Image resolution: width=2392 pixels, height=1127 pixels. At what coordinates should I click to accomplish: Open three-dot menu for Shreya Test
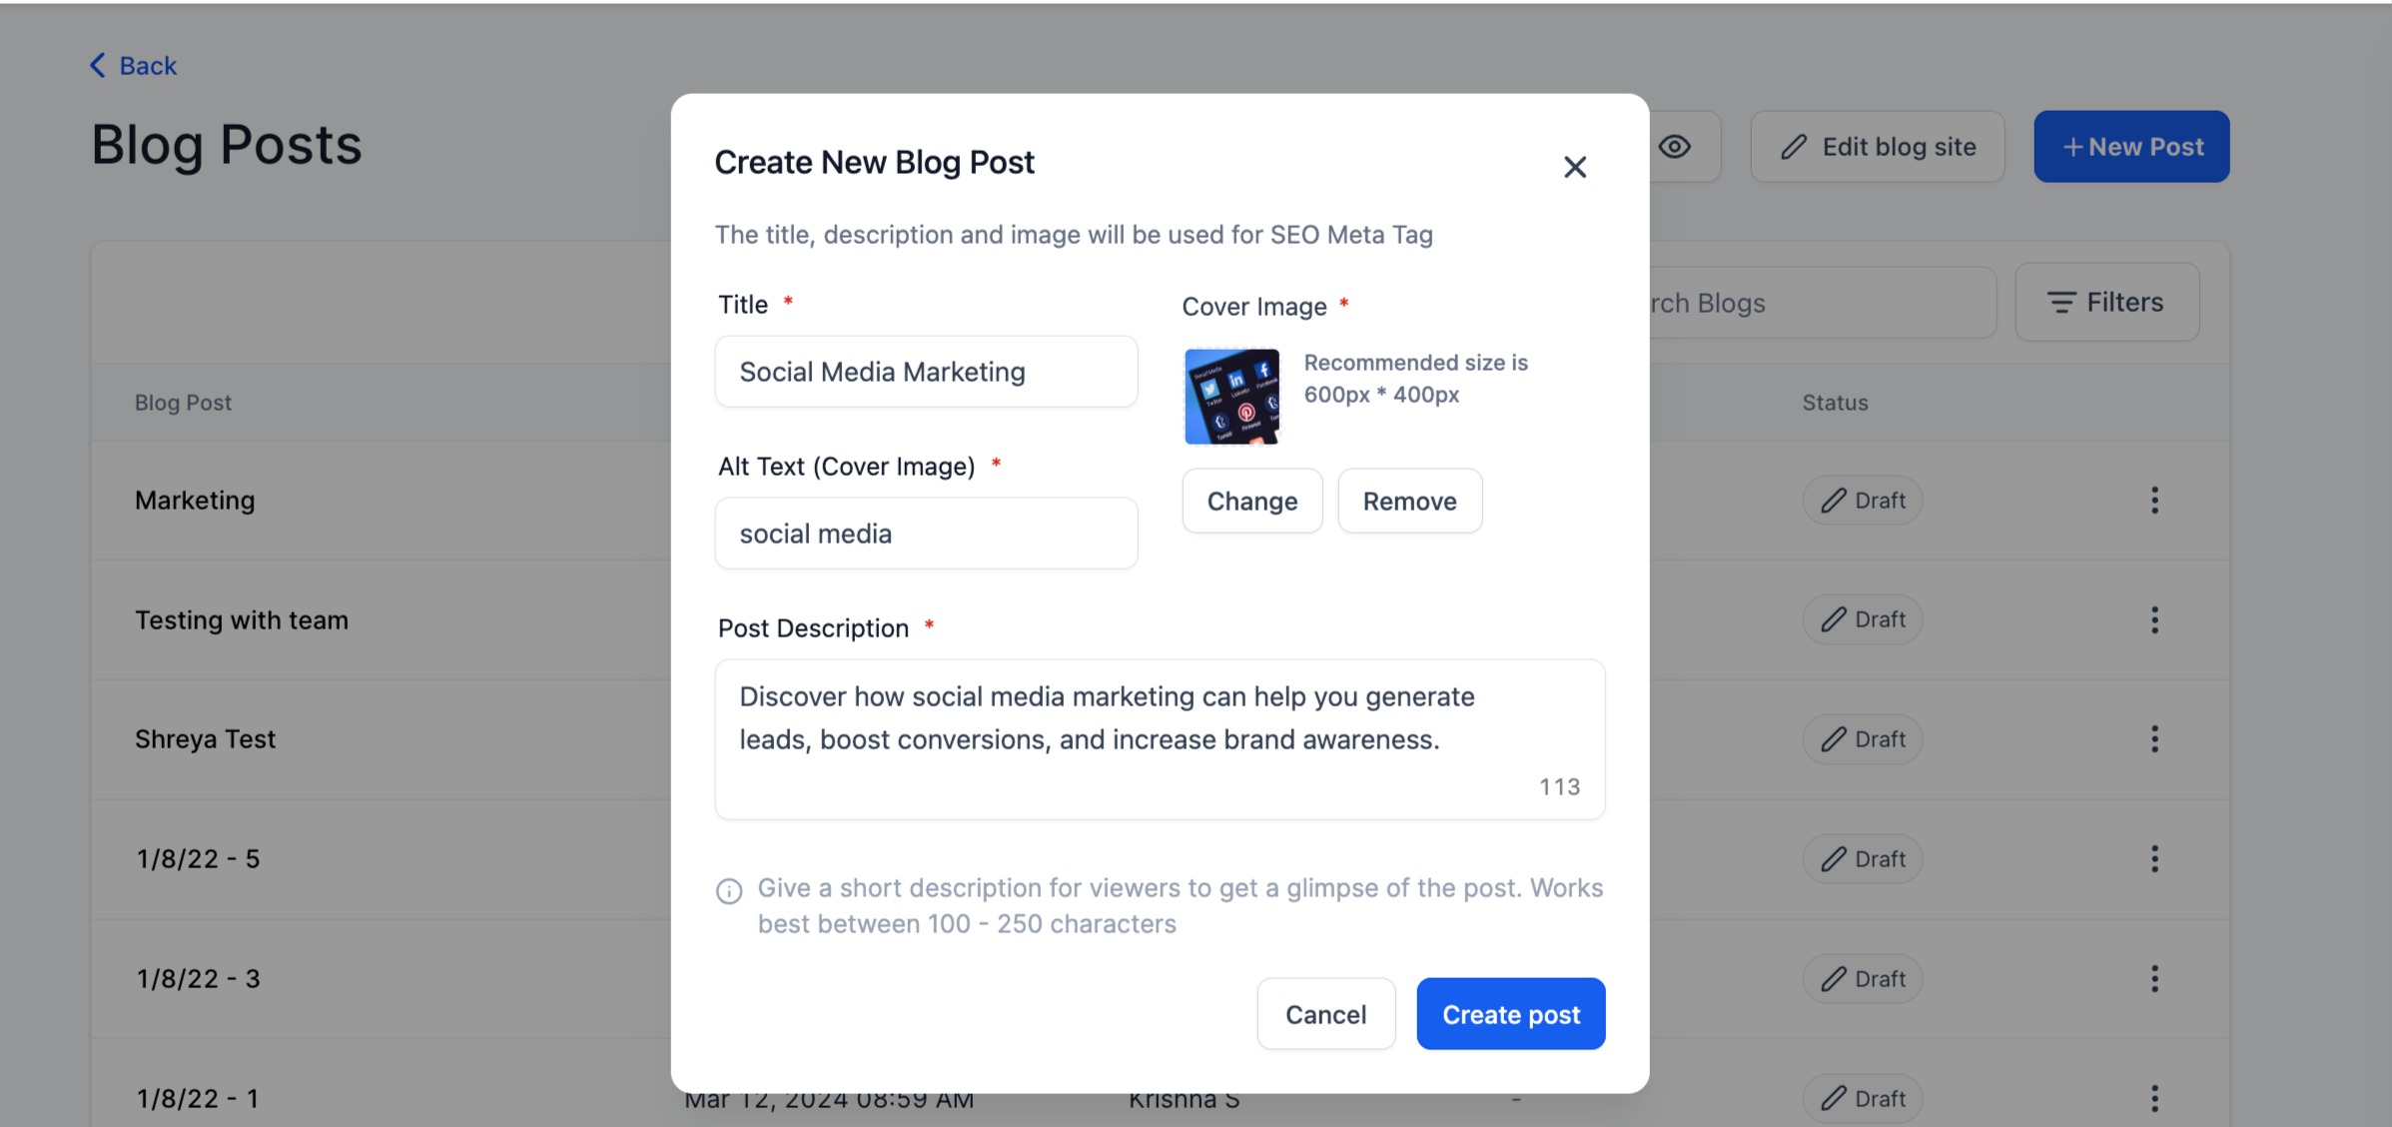point(2154,739)
